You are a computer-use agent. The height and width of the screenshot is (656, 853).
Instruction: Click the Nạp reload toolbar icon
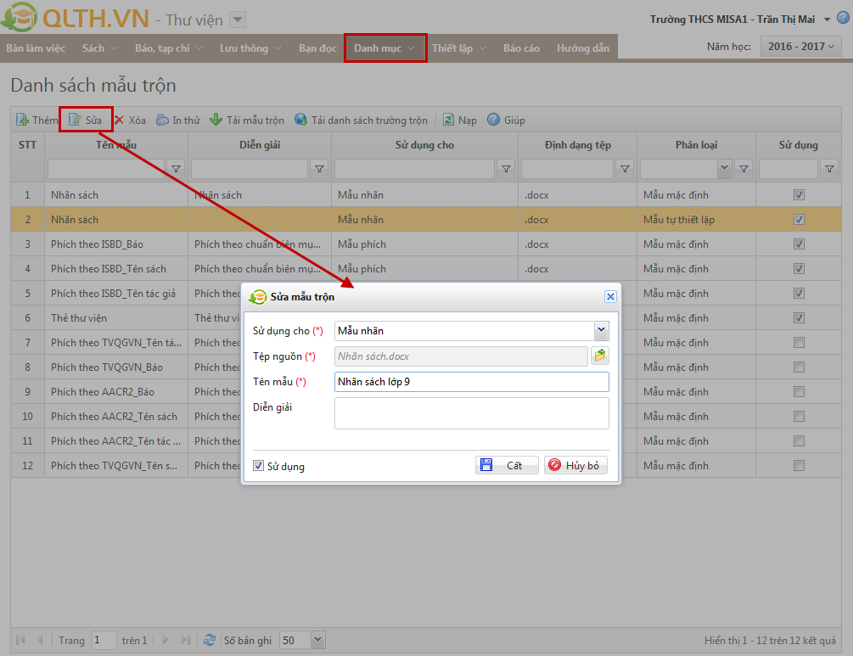pyautogui.click(x=448, y=120)
